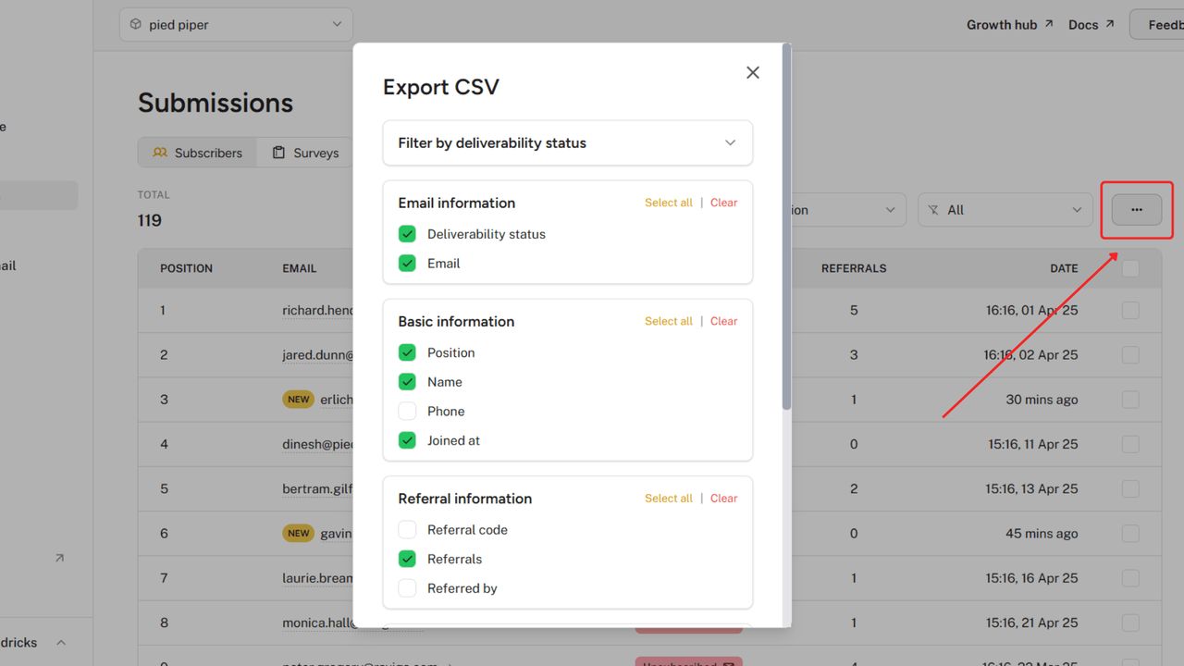
Task: Click Clear in Basic information
Action: (x=723, y=321)
